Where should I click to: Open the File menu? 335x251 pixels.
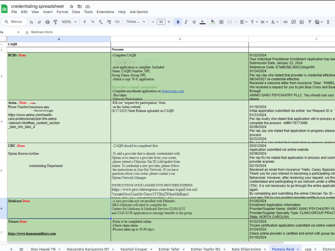tap(14, 12)
